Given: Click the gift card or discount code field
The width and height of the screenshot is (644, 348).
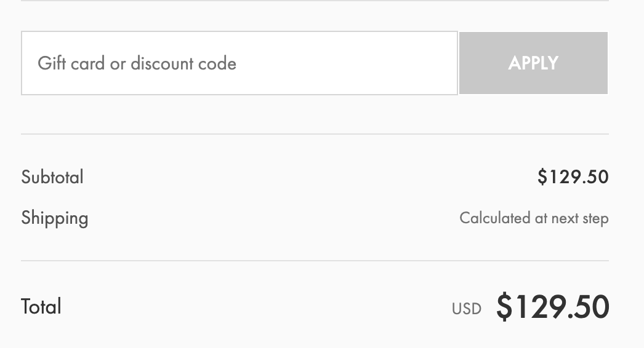Looking at the screenshot, I should pyautogui.click(x=239, y=63).
